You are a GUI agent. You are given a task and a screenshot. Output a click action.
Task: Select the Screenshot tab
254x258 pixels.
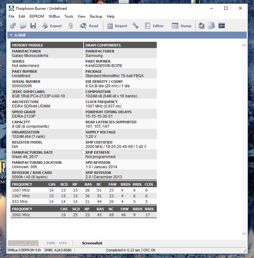click(x=92, y=243)
